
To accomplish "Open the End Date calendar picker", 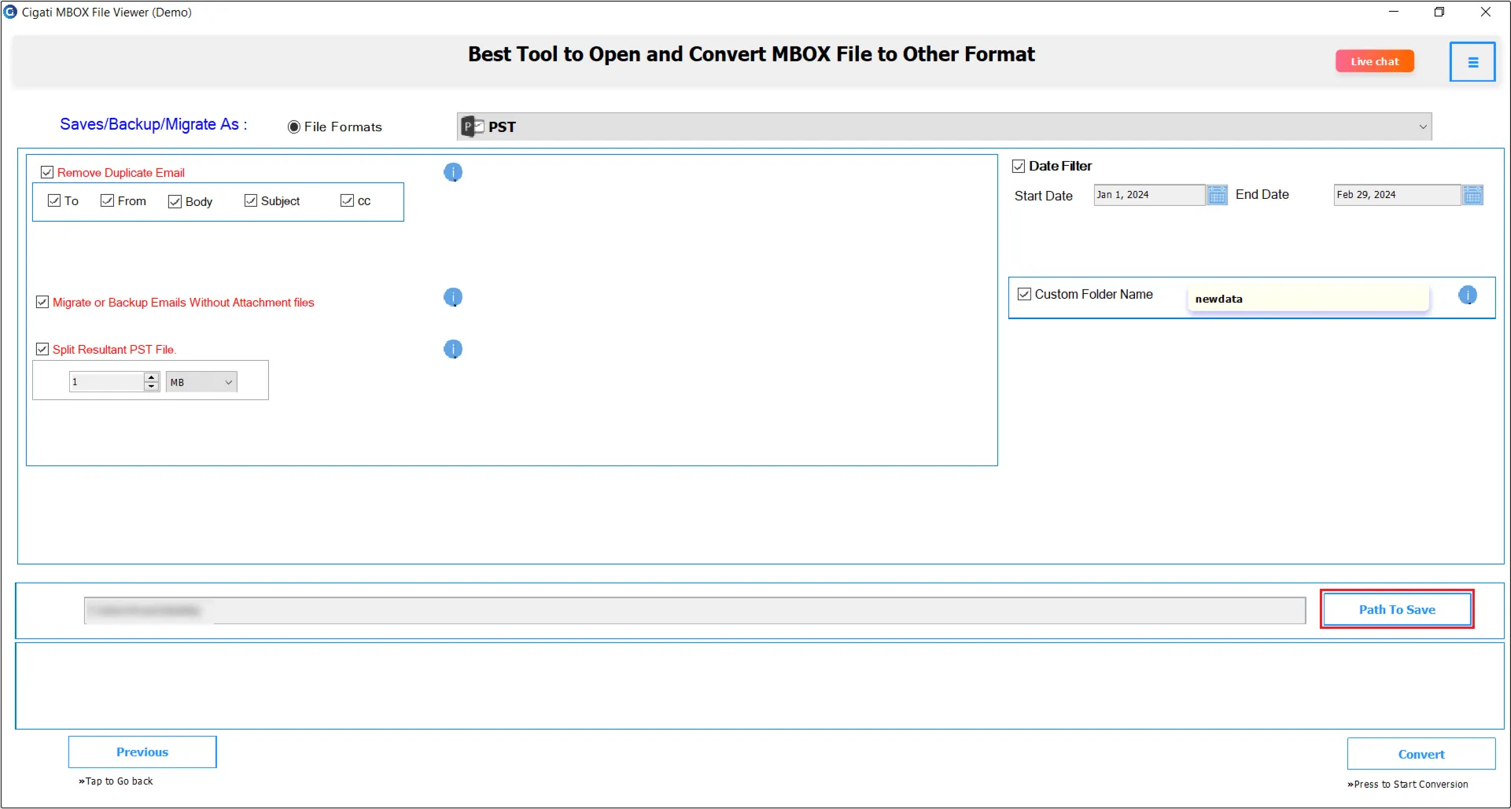I will [x=1473, y=195].
